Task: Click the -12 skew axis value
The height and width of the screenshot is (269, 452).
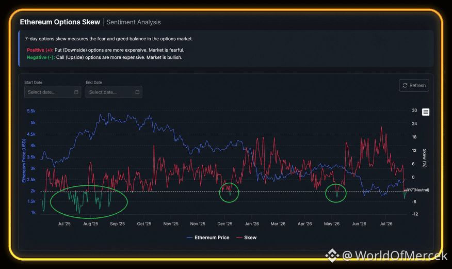Action: 415,214
